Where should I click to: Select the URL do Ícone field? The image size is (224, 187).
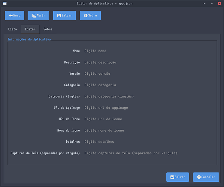149,119
